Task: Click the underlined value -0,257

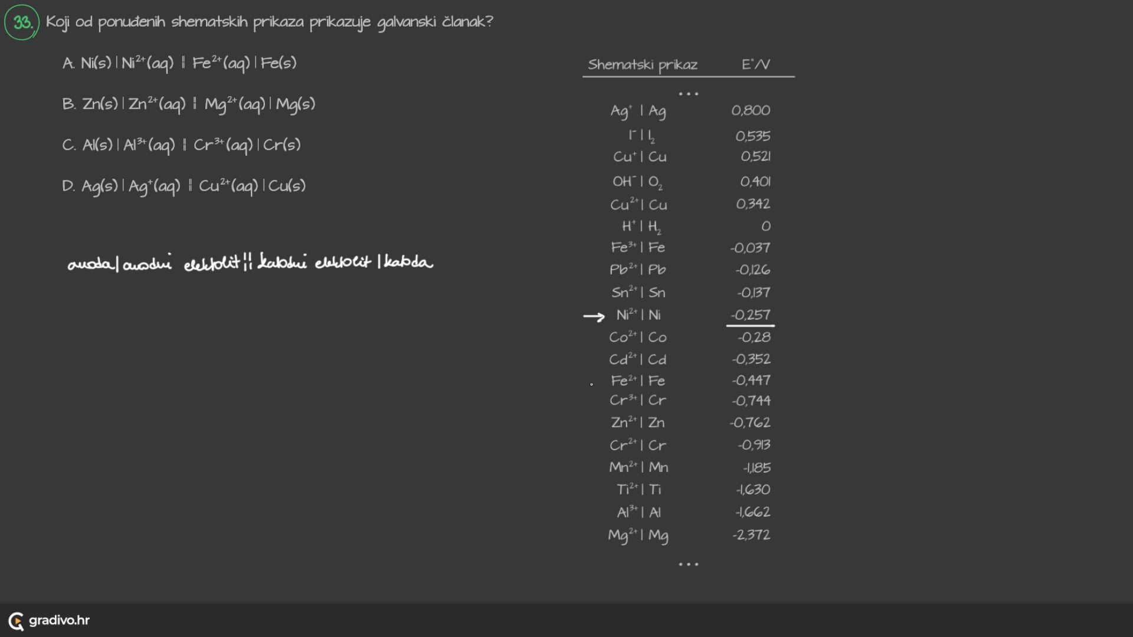Action: [750, 316]
